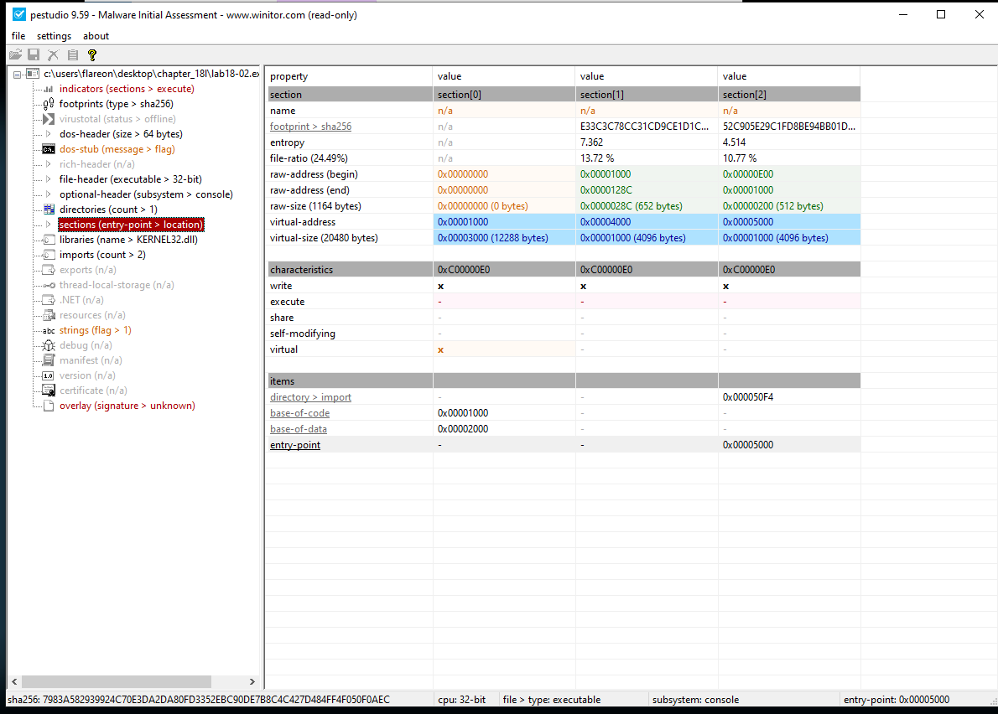This screenshot has height=714, width=998.
Task: Click the open file toolbar icon
Action: [x=15, y=55]
